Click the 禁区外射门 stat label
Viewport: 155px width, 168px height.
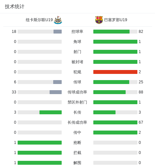[77, 102]
